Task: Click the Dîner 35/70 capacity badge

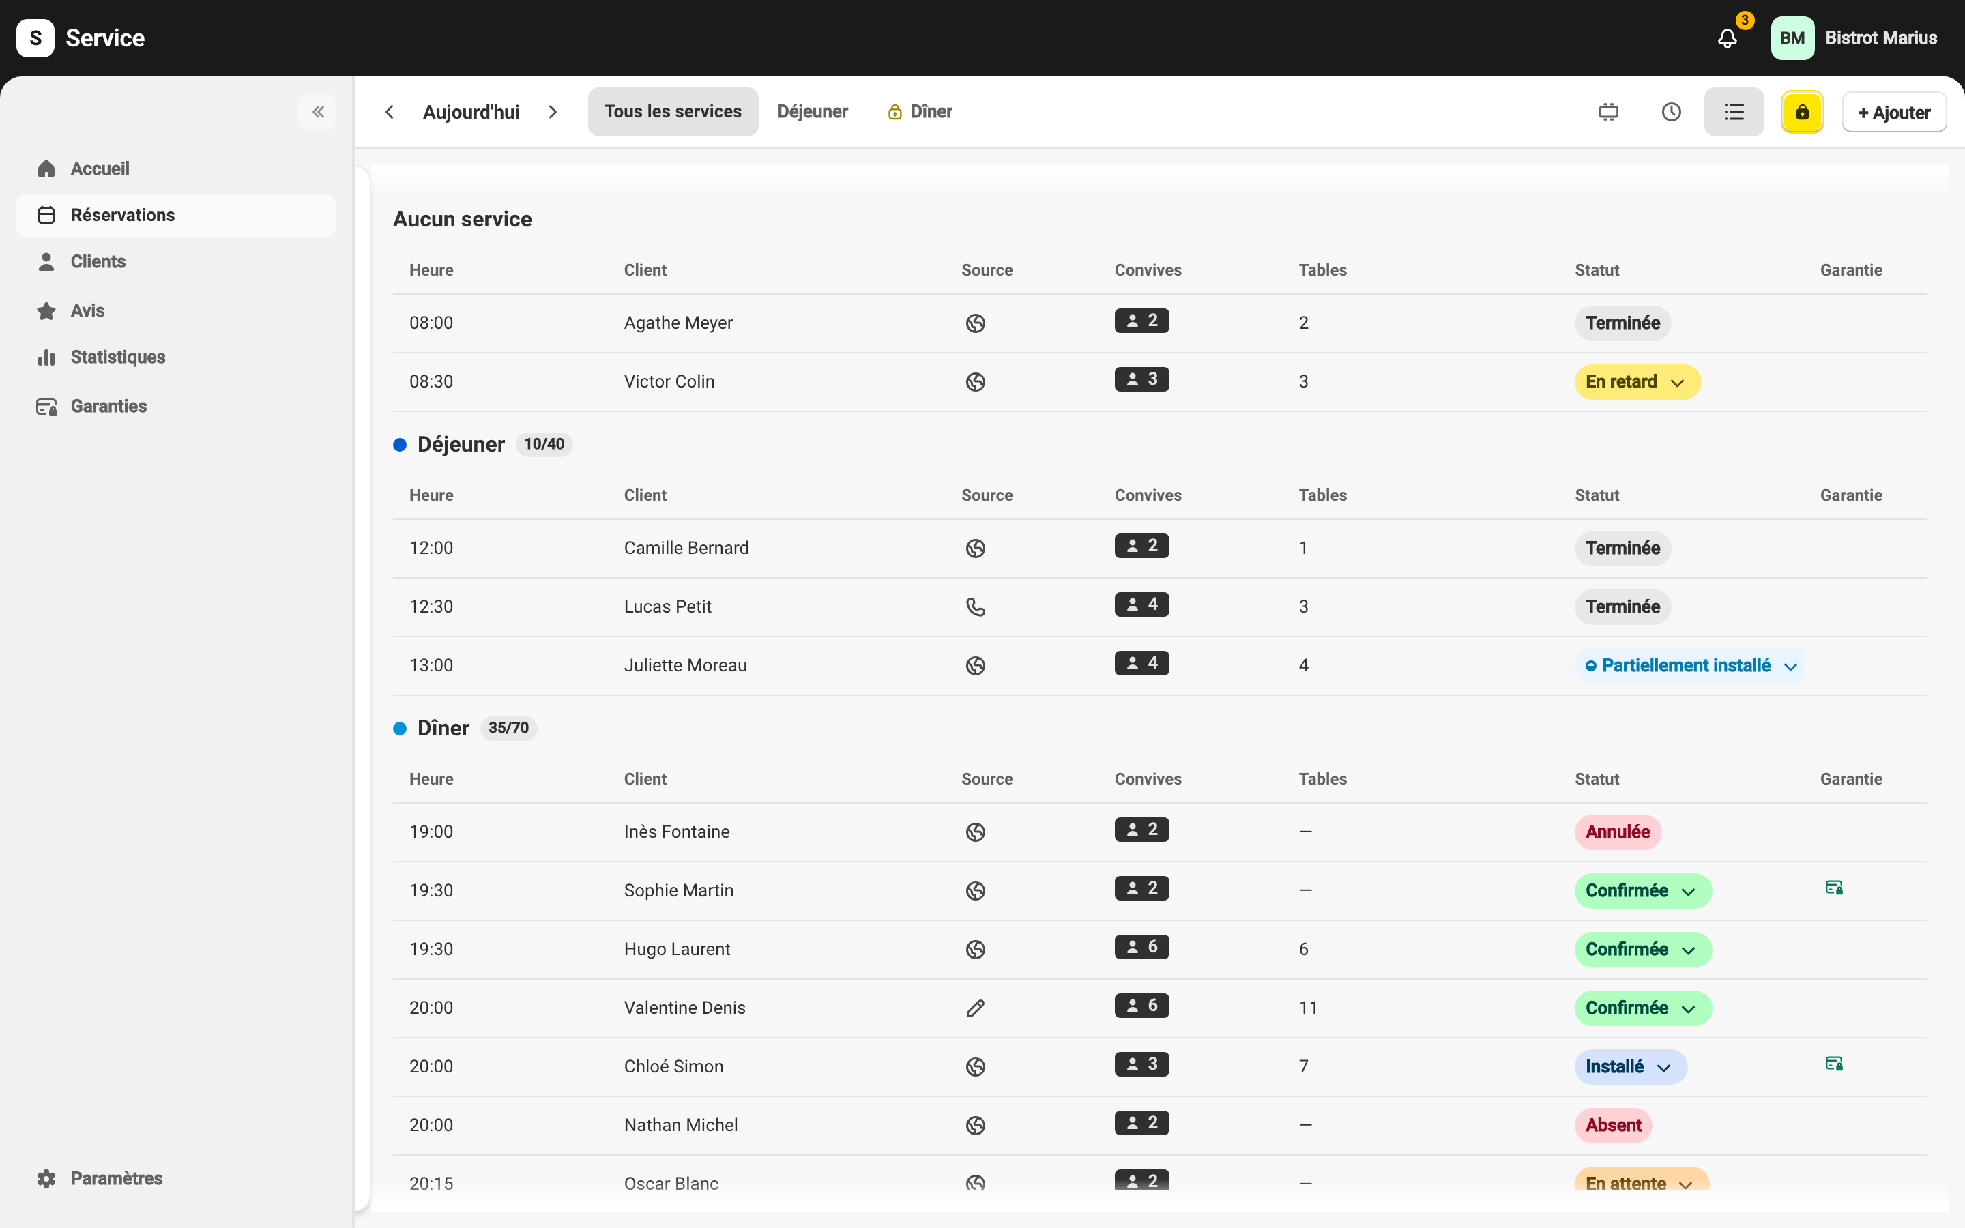Action: click(508, 729)
